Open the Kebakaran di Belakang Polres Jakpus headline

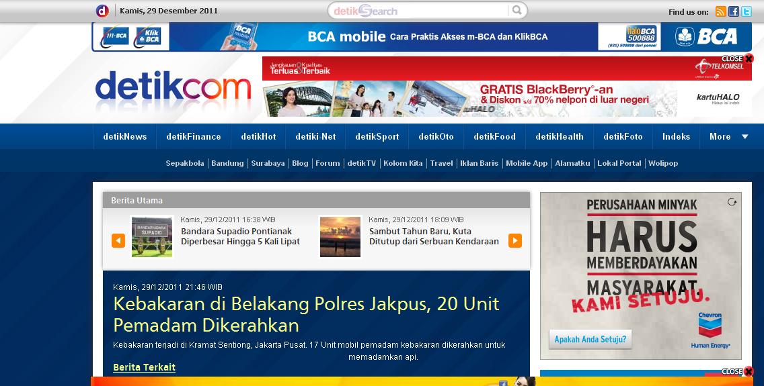coord(307,314)
